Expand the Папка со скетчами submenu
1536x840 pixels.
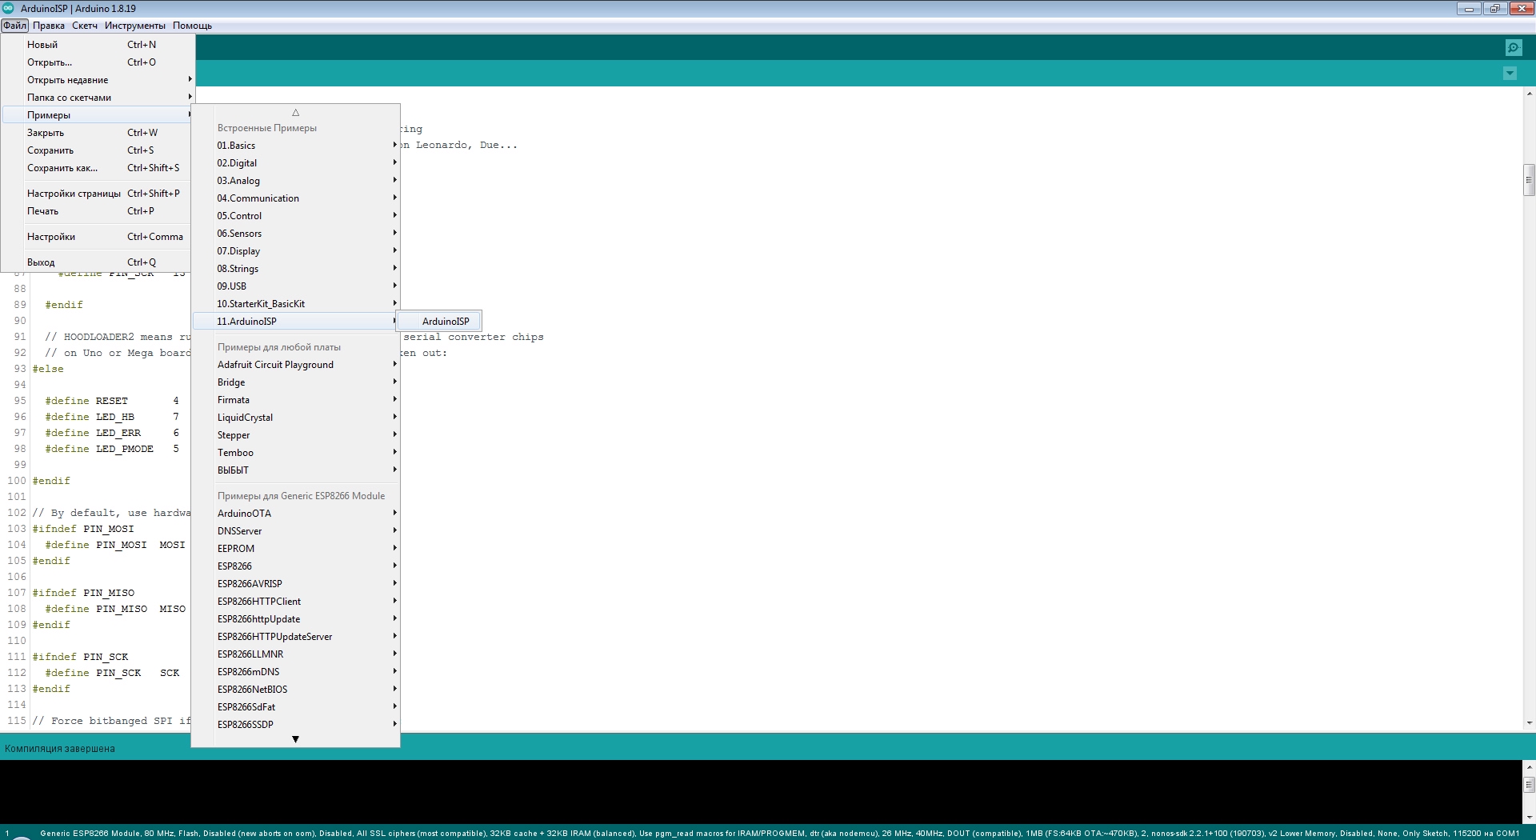click(x=98, y=98)
